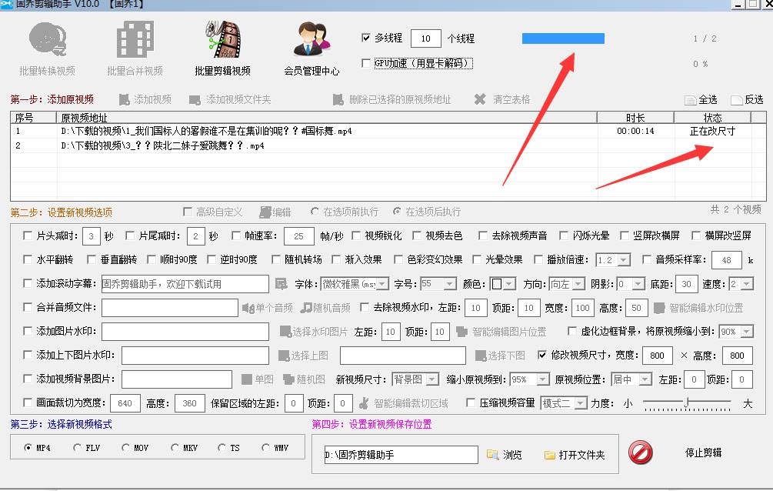Open the subtitle font dropdown
This screenshot has width=773, height=491.
point(384,284)
